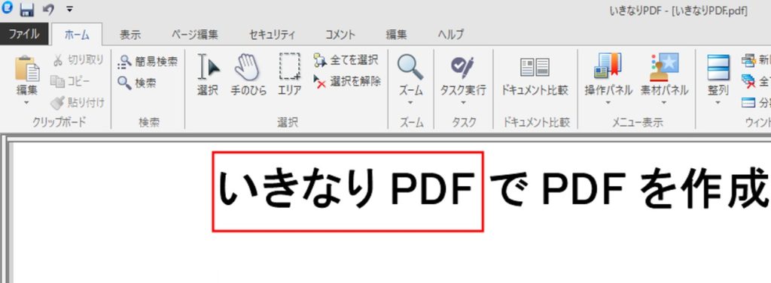Expand the 編集 clipboard dropdown
The width and height of the screenshot is (771, 283).
[26, 103]
